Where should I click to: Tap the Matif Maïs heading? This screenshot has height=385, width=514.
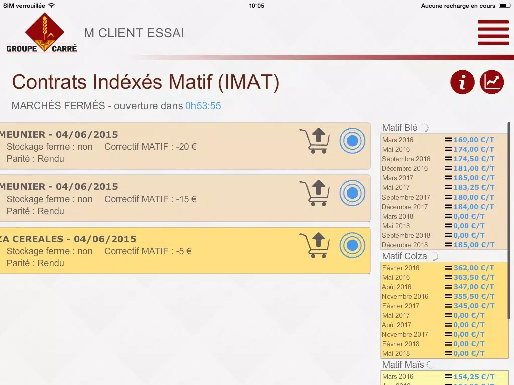tap(403, 365)
